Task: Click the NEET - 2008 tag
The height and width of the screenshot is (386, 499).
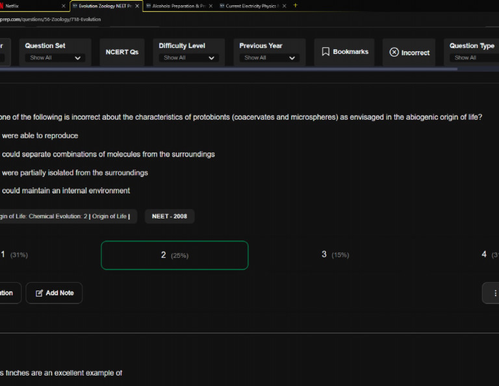Action: click(169, 216)
